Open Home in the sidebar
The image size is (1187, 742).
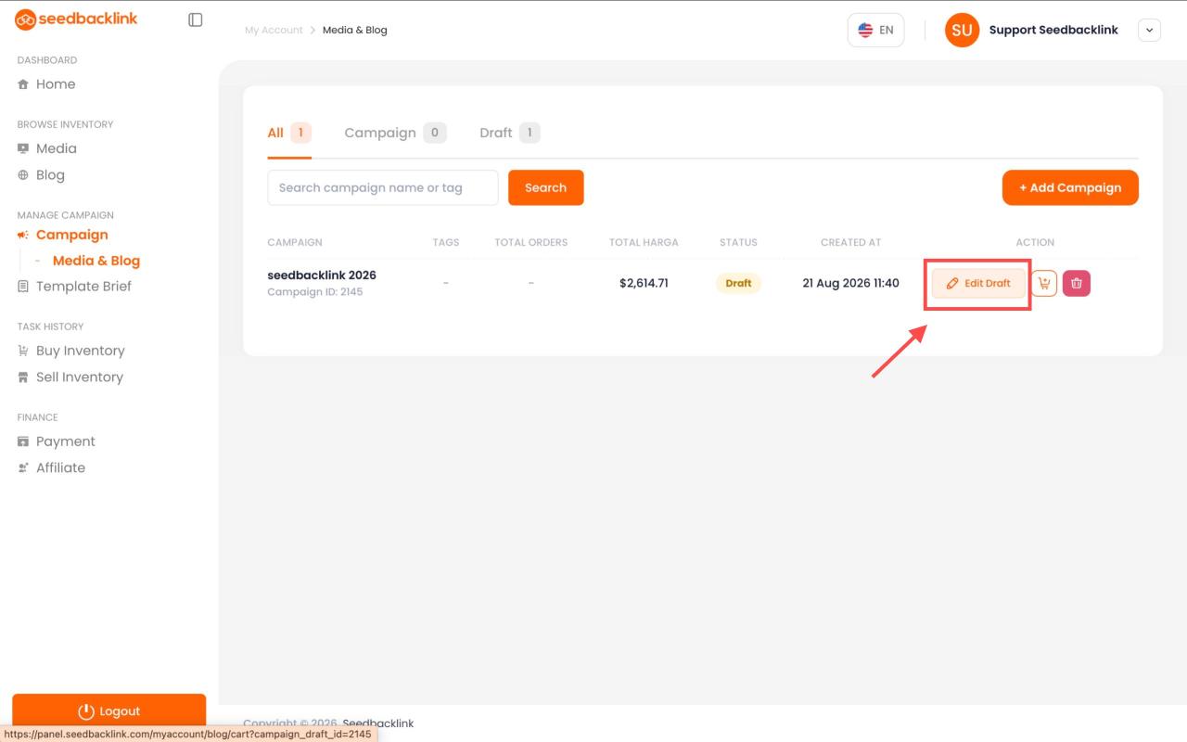[x=56, y=84]
